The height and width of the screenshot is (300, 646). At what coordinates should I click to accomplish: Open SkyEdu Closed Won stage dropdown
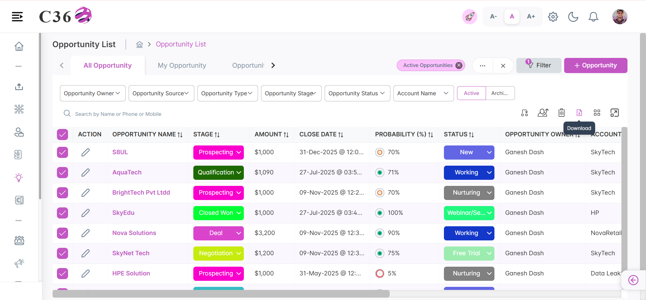(219, 213)
